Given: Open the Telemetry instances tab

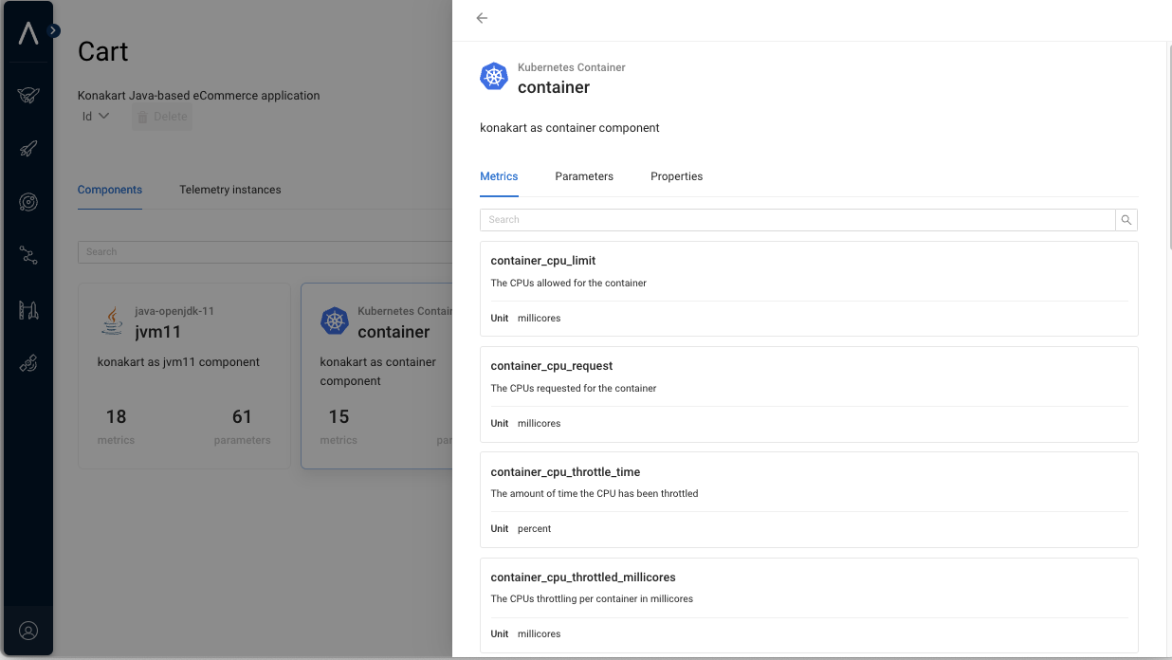Looking at the screenshot, I should pyautogui.click(x=230, y=190).
